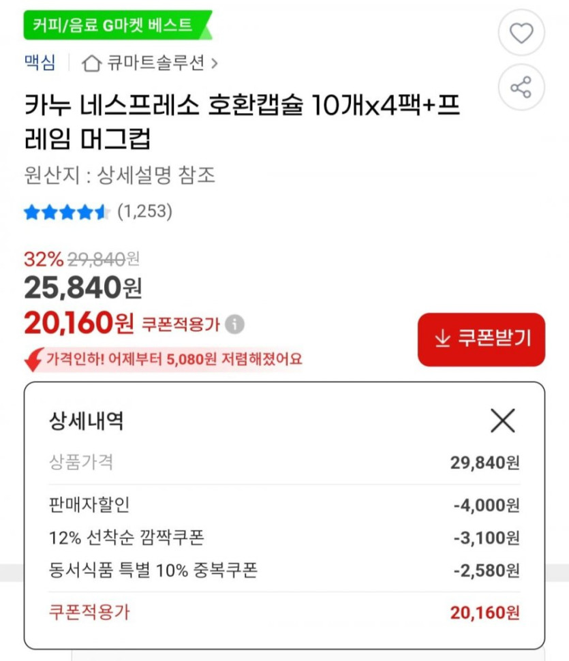Open the 1,253 reviews count
Screen dimensions: 569x661
coord(144,212)
